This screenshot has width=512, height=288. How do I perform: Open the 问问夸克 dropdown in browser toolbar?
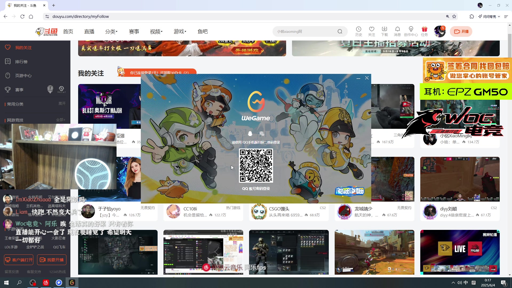(x=489, y=17)
